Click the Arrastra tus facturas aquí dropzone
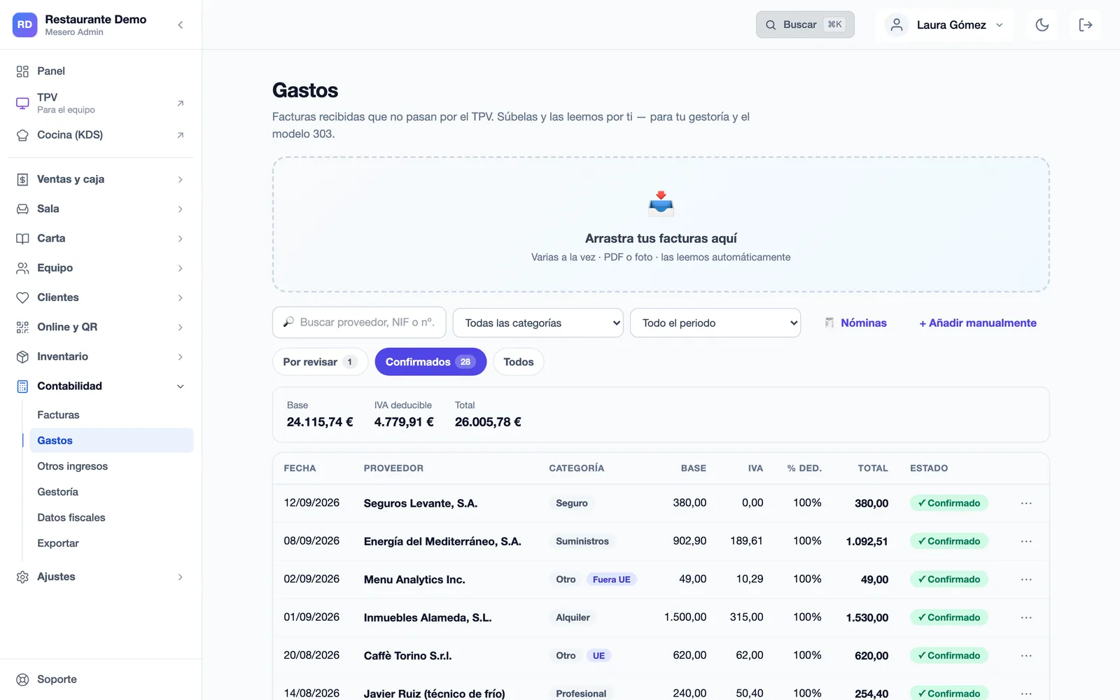1120x700 pixels. click(x=661, y=224)
